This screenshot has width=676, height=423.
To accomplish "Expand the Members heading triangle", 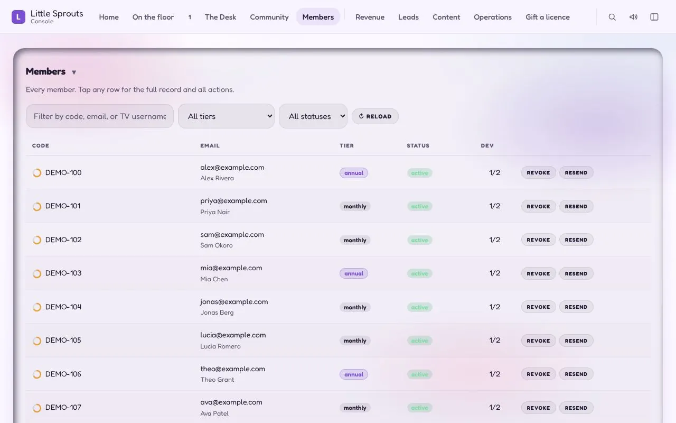I will (x=74, y=72).
